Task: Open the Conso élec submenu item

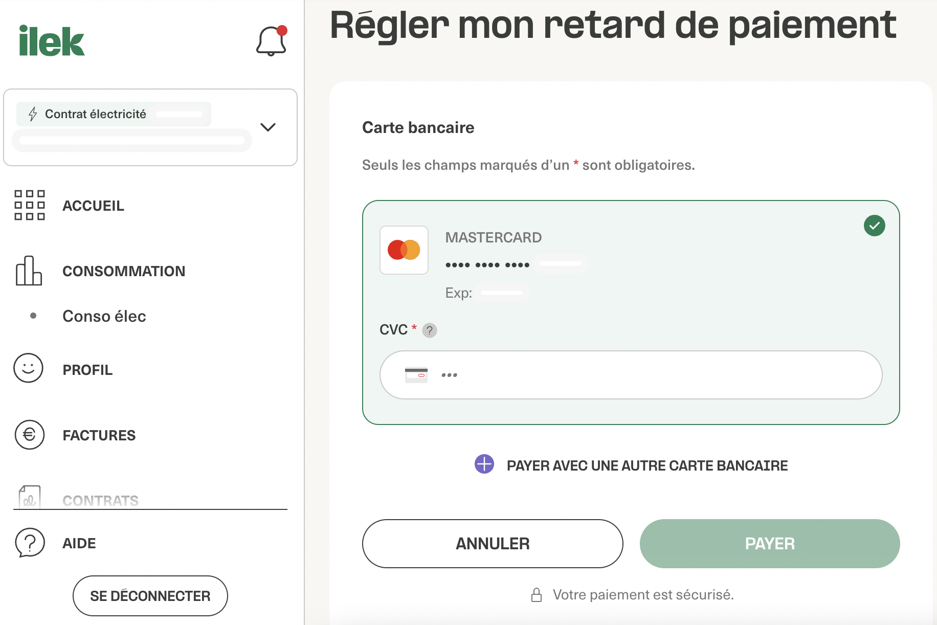Action: point(104,316)
